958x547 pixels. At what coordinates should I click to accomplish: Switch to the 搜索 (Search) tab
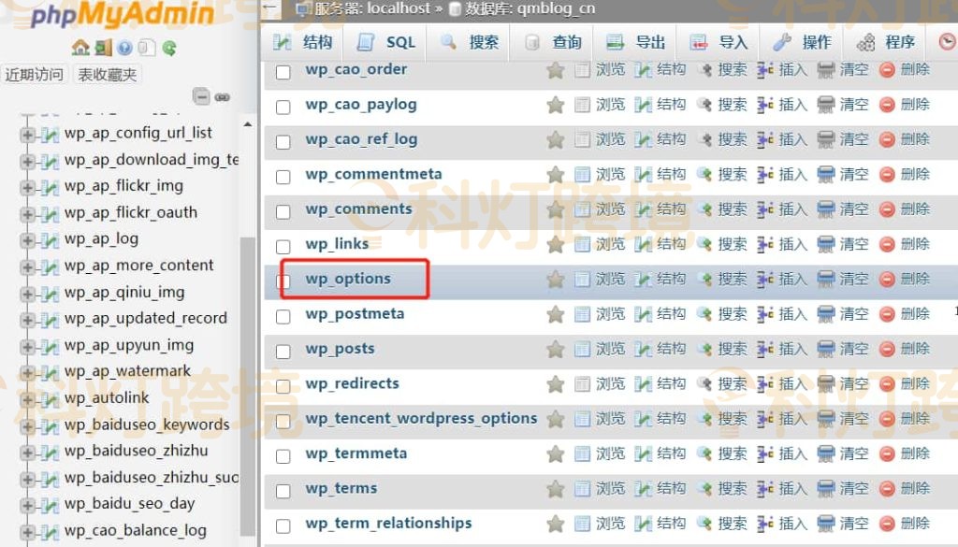click(x=469, y=42)
